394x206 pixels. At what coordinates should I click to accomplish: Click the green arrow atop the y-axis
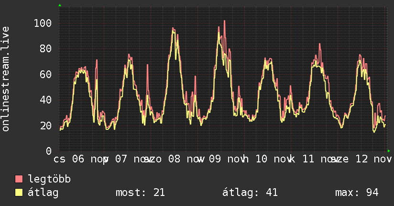click(x=60, y=5)
